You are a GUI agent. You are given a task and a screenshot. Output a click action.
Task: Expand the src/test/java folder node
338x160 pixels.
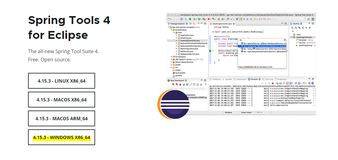(x=171, y=57)
